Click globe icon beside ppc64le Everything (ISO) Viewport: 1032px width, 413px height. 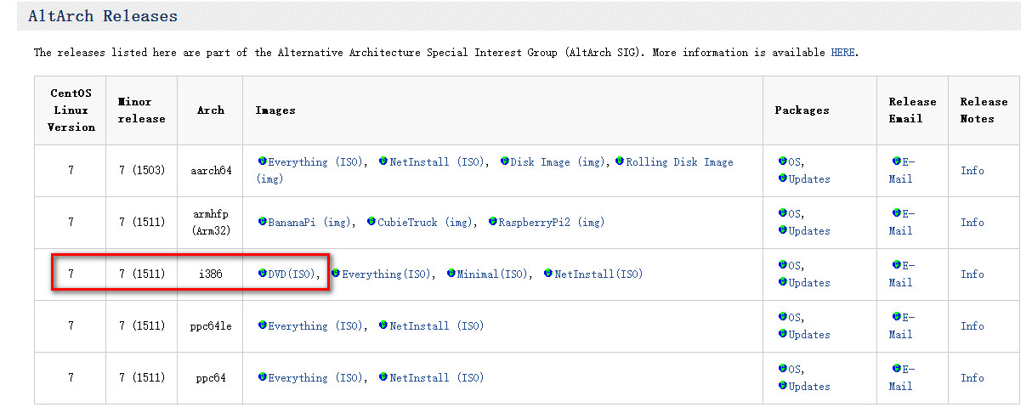[263, 325]
